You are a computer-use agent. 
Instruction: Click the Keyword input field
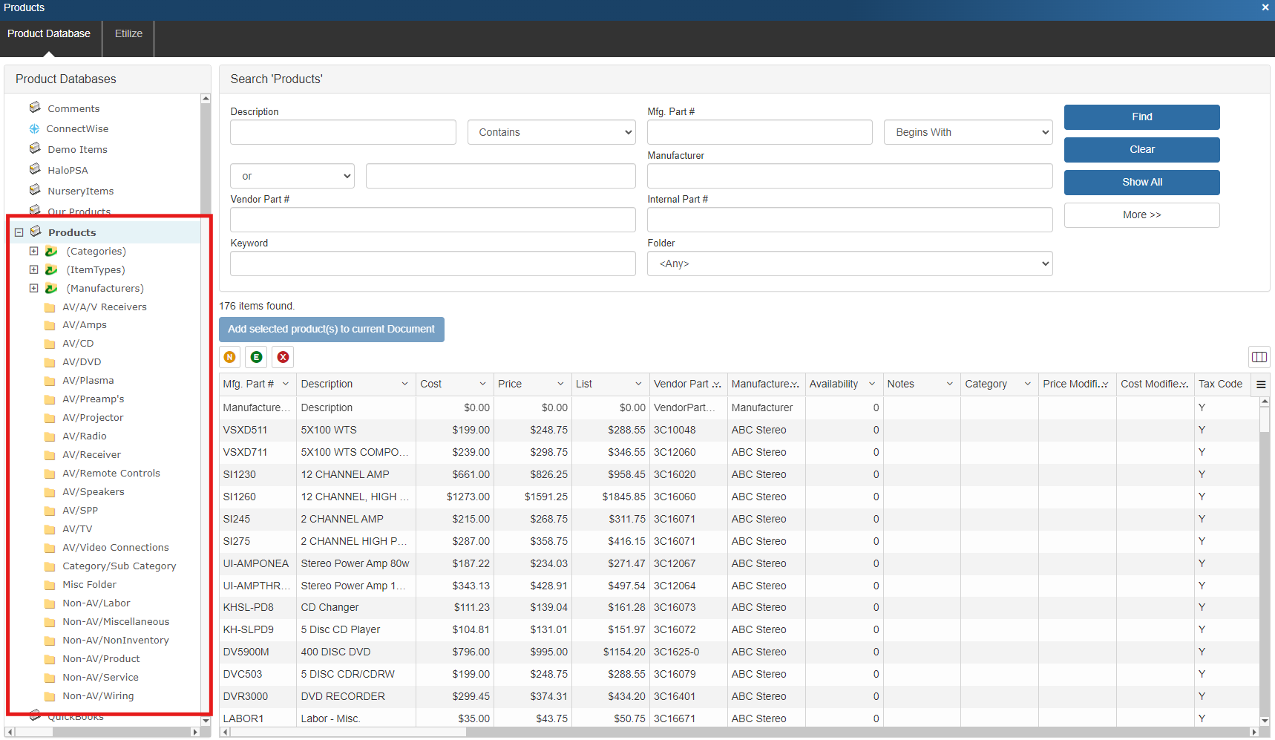point(433,263)
